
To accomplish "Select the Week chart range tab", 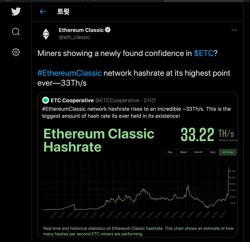I will 183,152.
